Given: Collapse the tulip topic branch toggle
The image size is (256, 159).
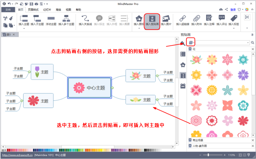Looking at the screenshot, I should 29,72.
